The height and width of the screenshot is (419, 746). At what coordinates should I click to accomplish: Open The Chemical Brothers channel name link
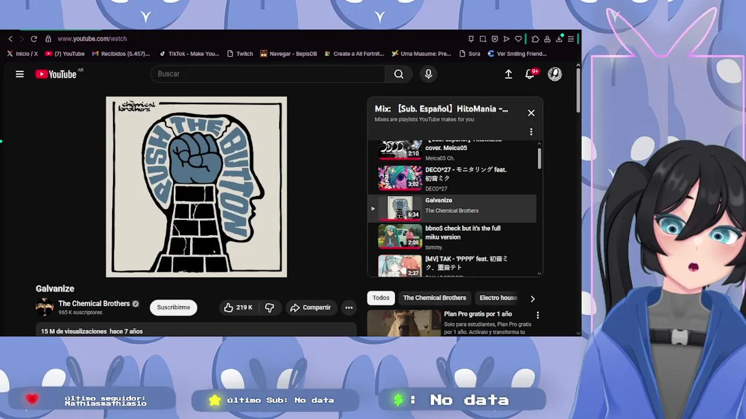[x=94, y=303]
